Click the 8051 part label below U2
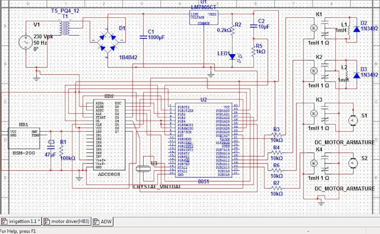 [x=203, y=181]
